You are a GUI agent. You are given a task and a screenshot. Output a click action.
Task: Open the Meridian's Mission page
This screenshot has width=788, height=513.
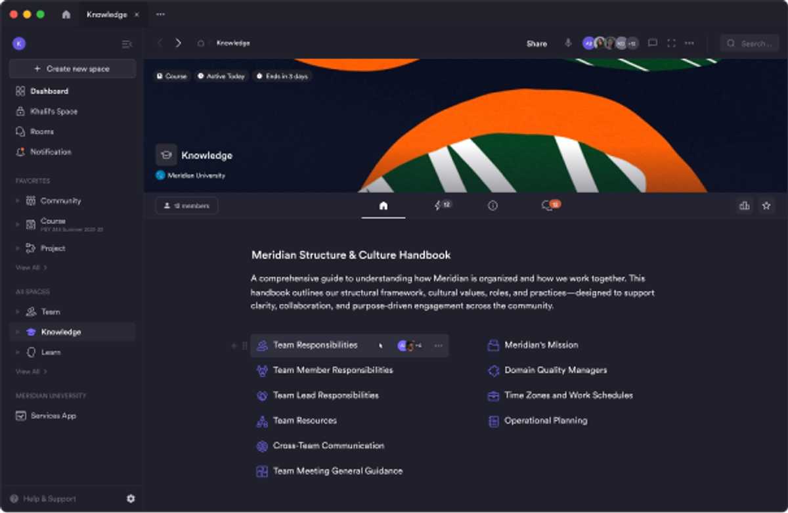(541, 345)
